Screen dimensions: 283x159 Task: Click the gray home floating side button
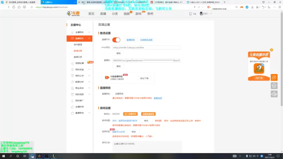click(274, 86)
